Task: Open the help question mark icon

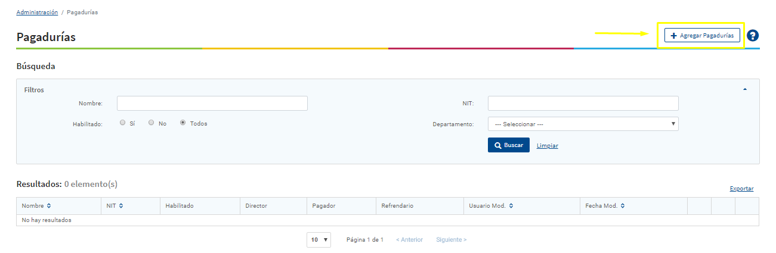Action: (753, 36)
